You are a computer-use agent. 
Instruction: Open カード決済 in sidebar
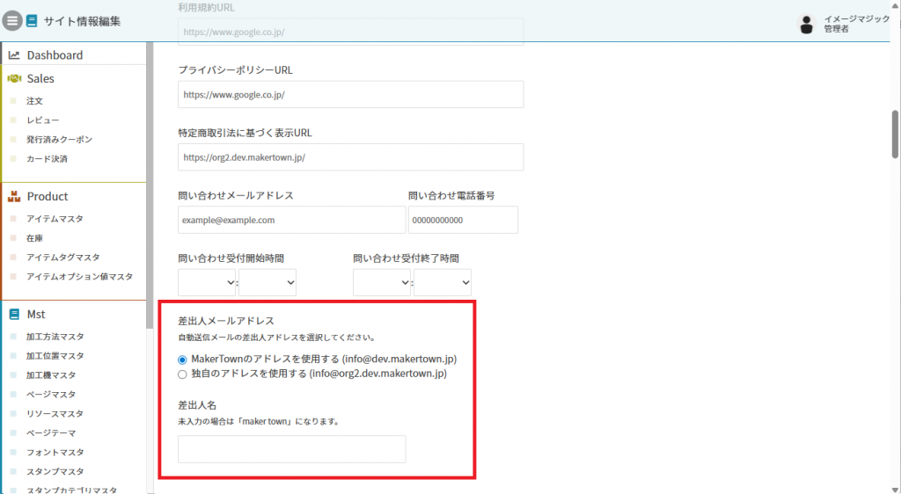point(47,159)
